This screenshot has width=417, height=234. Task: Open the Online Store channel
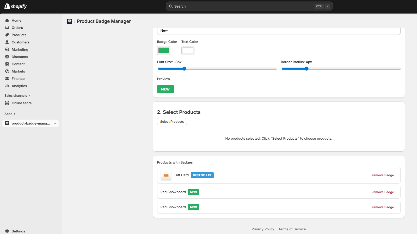tap(22, 103)
